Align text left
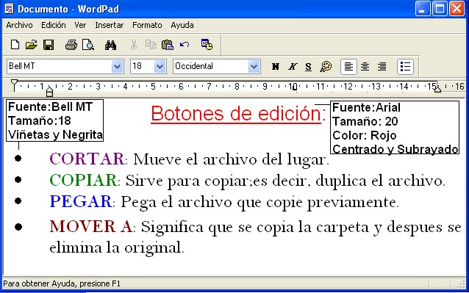This screenshot has width=469, height=293. 348,66
